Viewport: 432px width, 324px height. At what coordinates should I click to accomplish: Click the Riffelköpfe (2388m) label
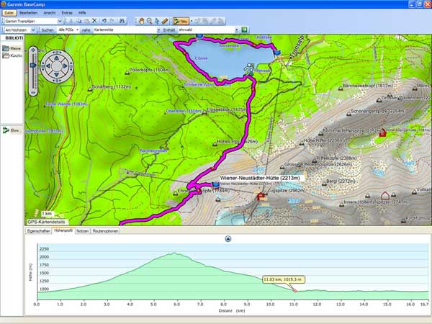(x=336, y=158)
